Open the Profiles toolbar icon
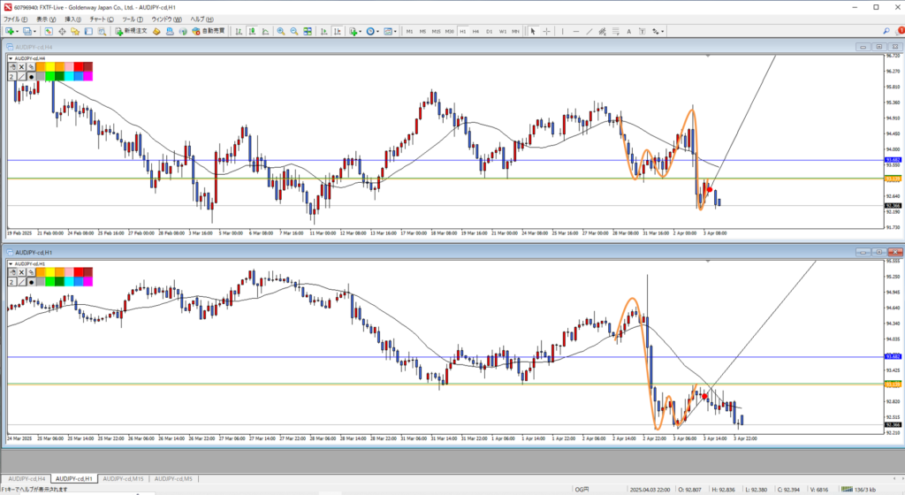Image resolution: width=905 pixels, height=495 pixels. click(x=29, y=31)
